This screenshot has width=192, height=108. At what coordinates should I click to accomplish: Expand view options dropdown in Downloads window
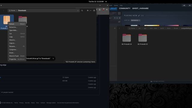pos(91,10)
